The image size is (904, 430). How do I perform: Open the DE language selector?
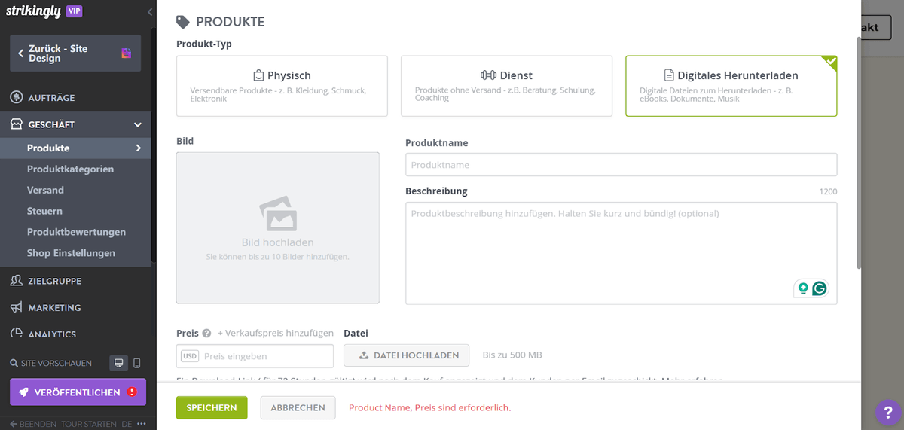coord(127,424)
